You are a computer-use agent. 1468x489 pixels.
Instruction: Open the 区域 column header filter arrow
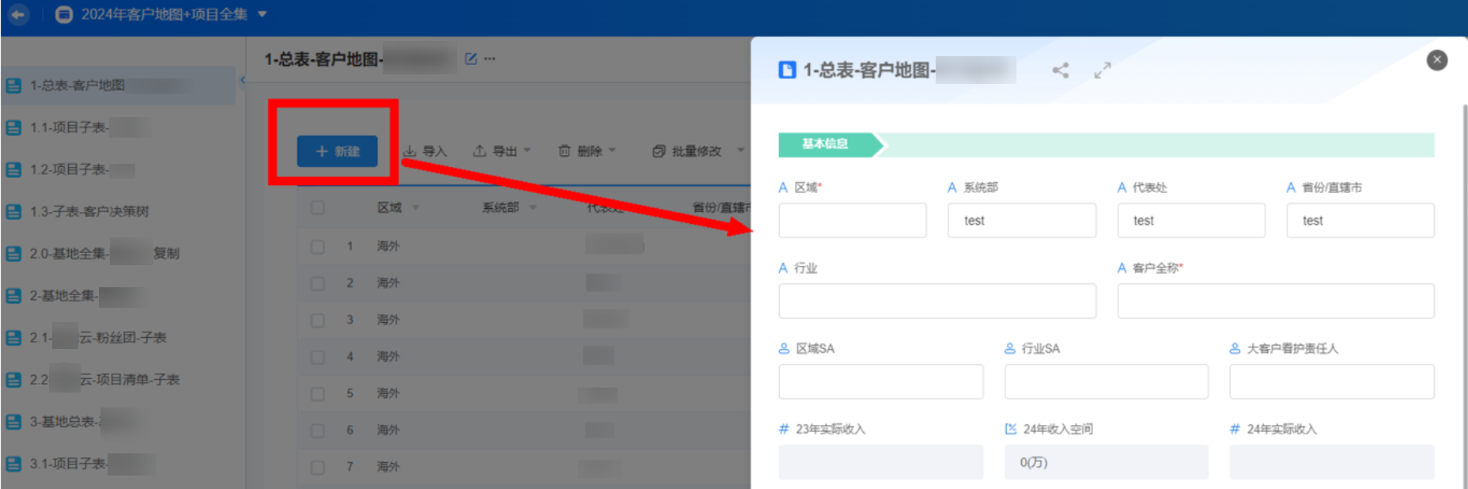tap(415, 207)
